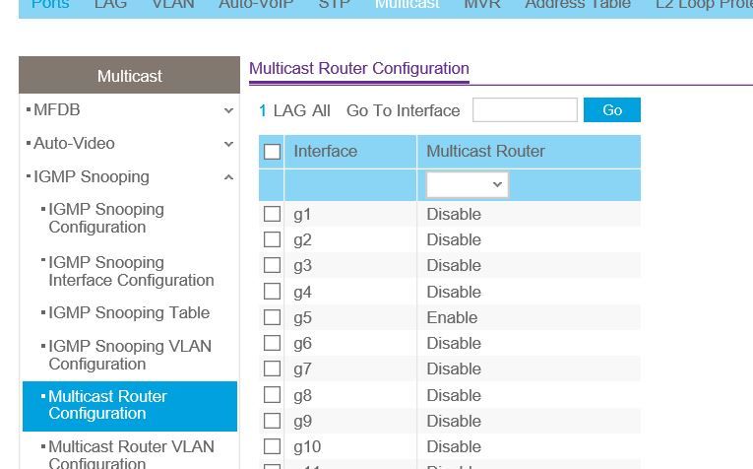Check the g10 interface checkbox
Screen dimensions: 753x469
[272, 446]
